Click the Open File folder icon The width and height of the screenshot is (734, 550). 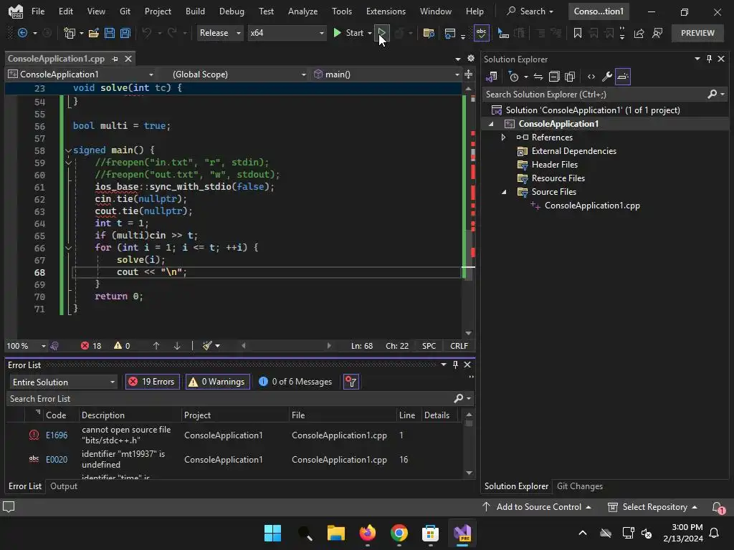point(94,33)
